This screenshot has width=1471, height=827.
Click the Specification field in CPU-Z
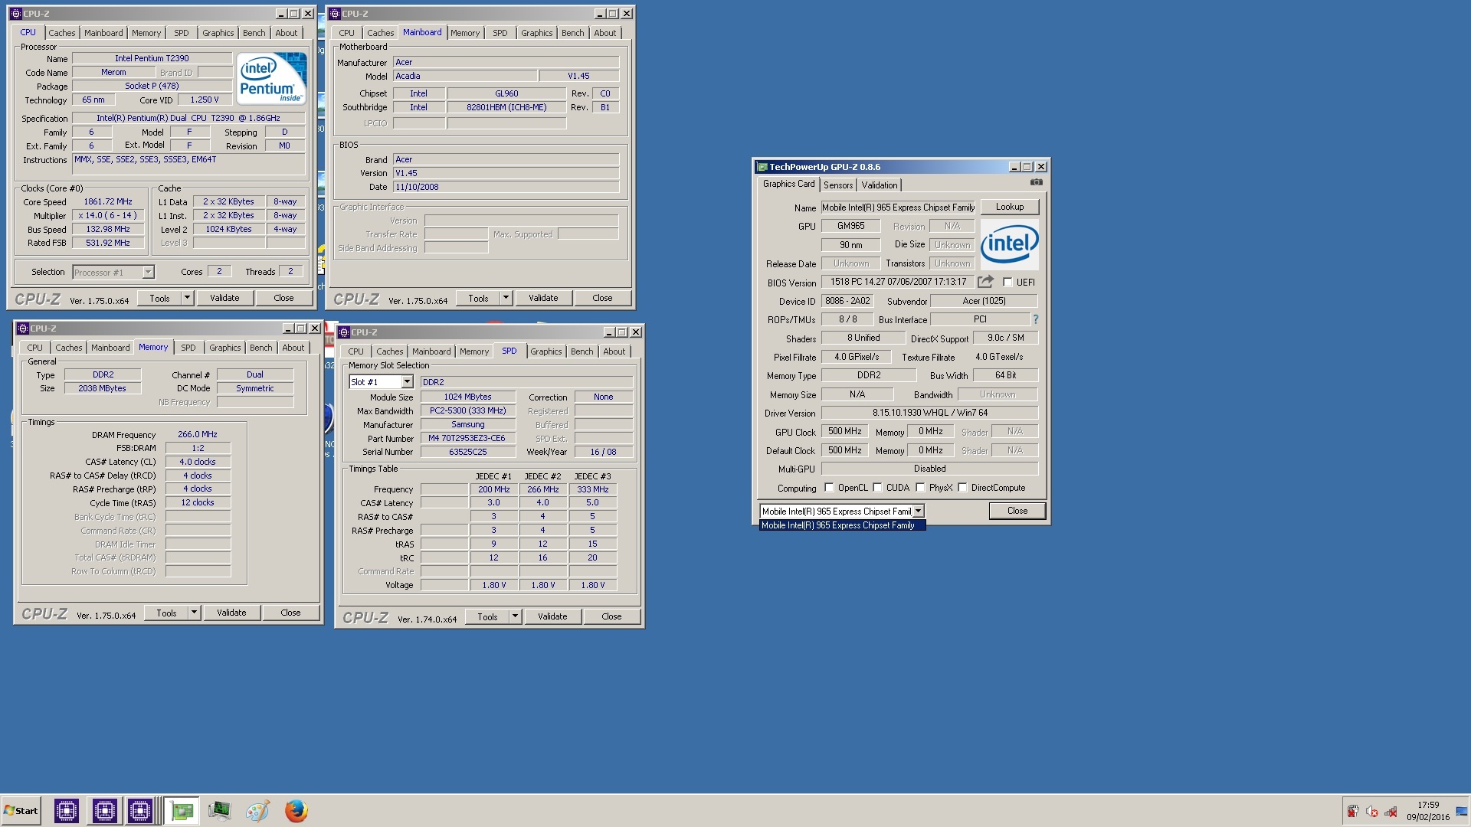click(x=188, y=118)
